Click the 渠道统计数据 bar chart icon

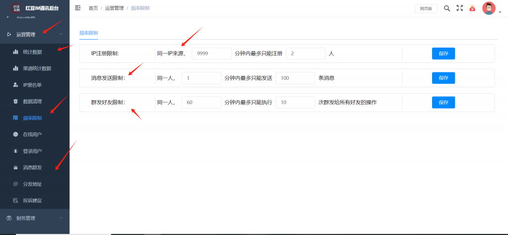point(15,68)
